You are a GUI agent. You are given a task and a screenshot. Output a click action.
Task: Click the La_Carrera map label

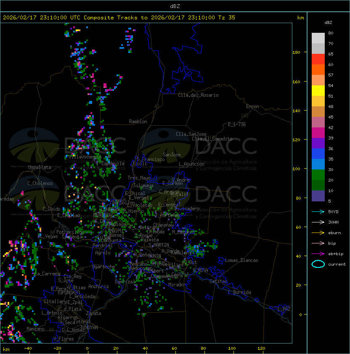click(47, 274)
